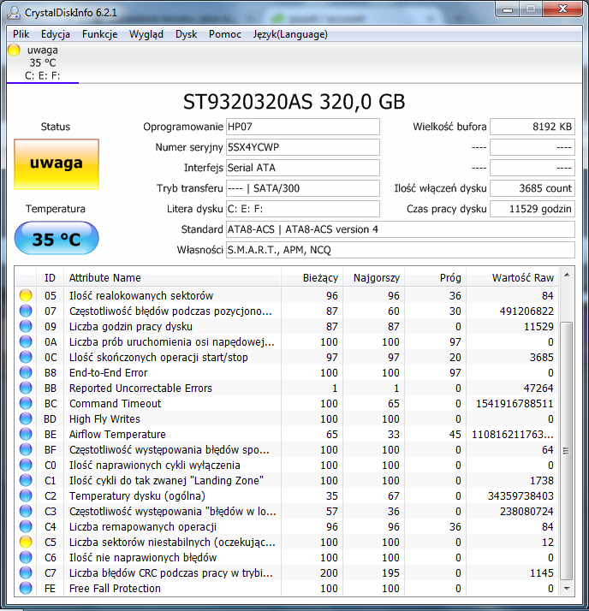Click the scroll down arrow of attribute list
Image resolution: width=589 pixels, height=611 pixels.
point(568,589)
